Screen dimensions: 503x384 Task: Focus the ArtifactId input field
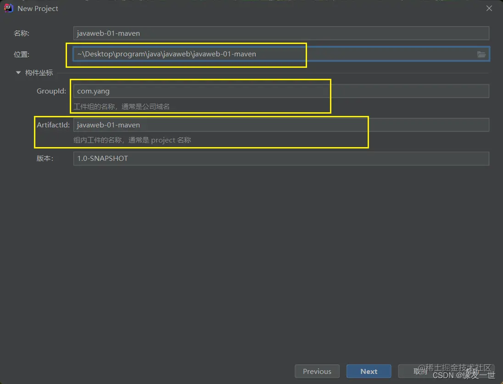click(x=281, y=125)
